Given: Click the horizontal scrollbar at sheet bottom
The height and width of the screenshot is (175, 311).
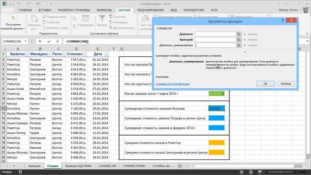Looking at the screenshot, I should [248, 166].
